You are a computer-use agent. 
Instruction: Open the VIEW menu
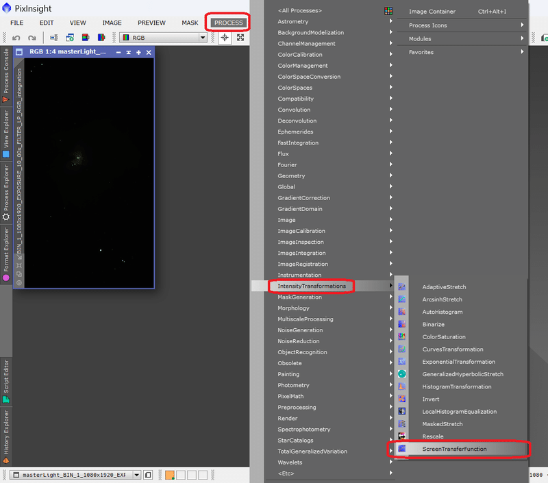click(x=77, y=23)
